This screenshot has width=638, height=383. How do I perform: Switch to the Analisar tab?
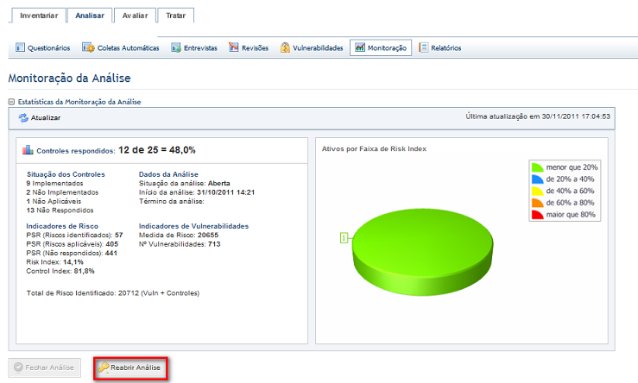coord(90,16)
